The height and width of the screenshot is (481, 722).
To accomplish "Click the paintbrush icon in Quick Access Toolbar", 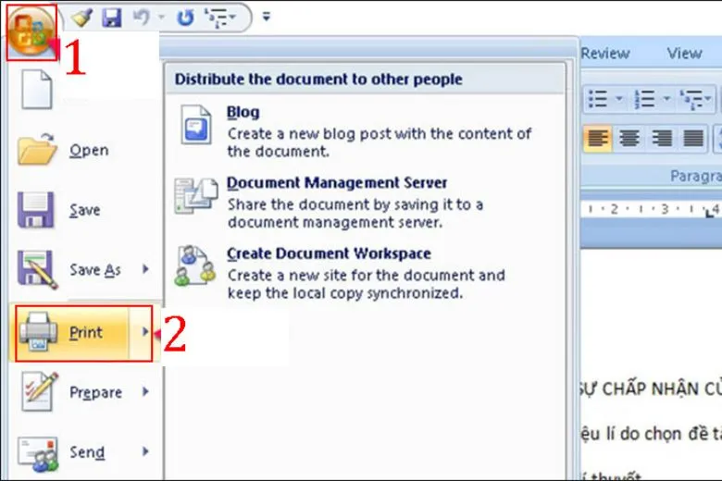I will coord(81,17).
